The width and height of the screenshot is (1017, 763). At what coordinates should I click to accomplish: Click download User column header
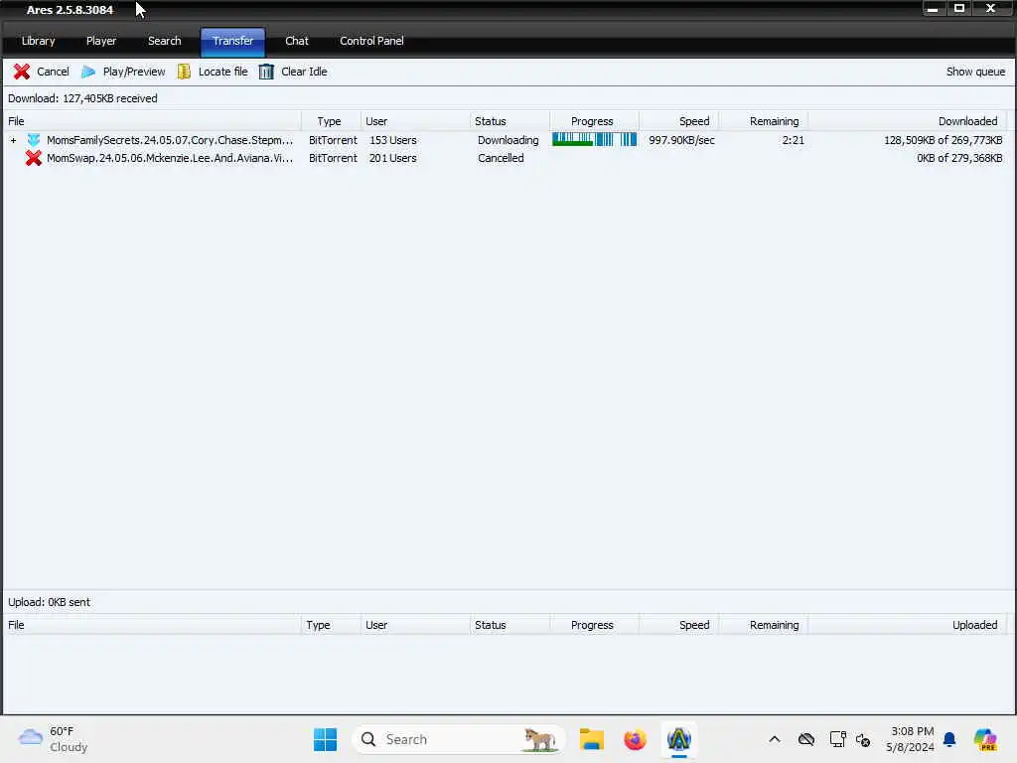click(415, 121)
